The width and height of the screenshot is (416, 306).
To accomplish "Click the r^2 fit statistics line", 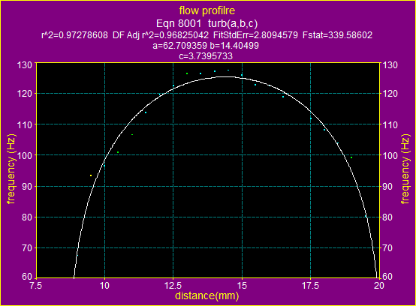I will click(207, 35).
